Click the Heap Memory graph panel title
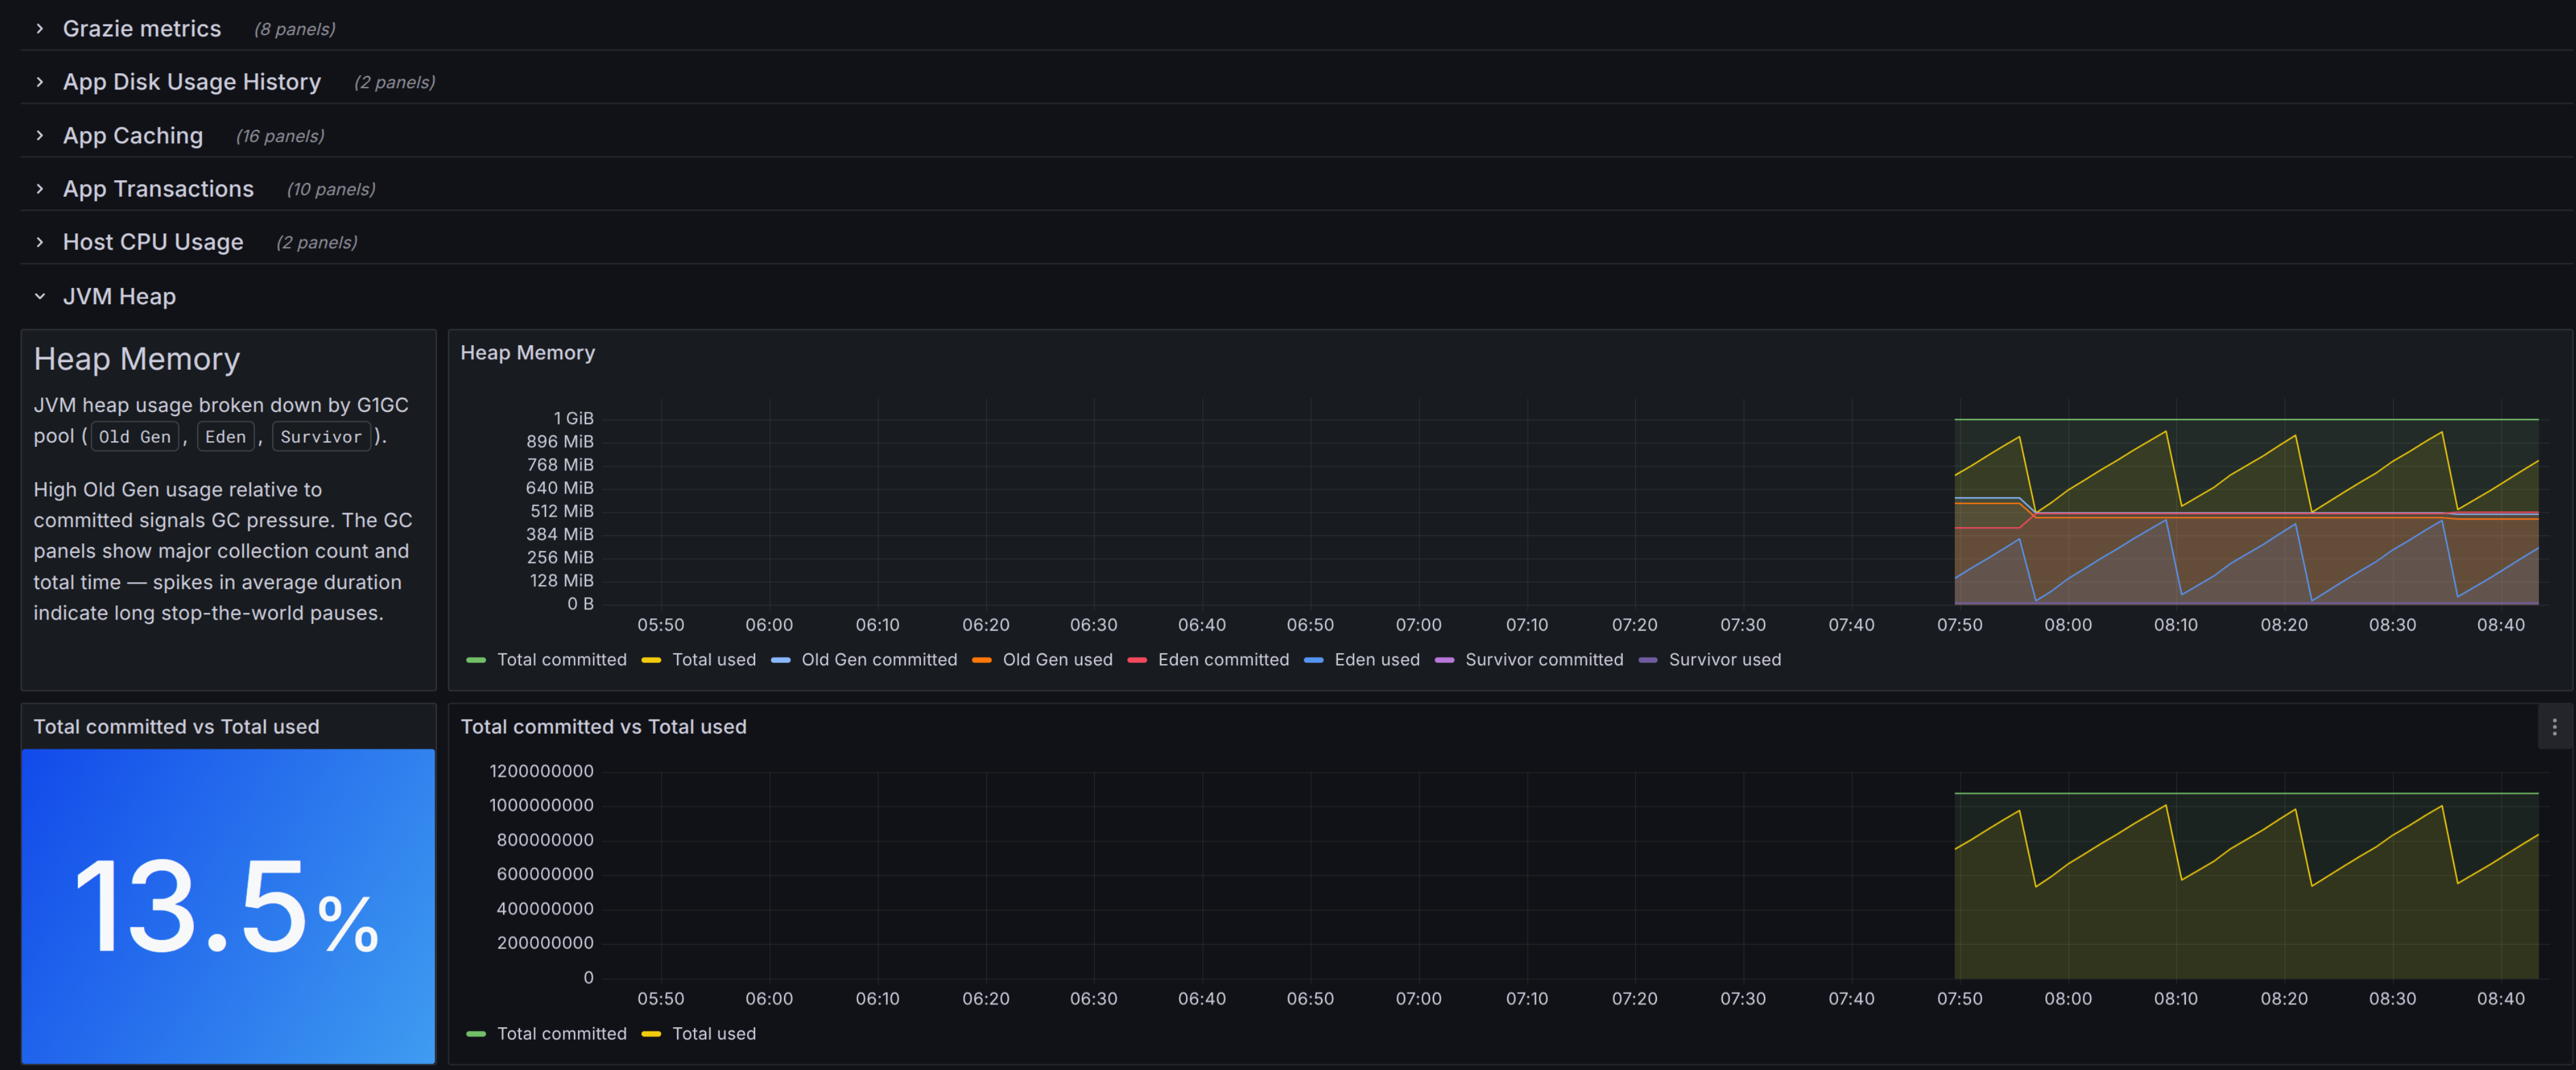2576x1070 pixels. [527, 353]
